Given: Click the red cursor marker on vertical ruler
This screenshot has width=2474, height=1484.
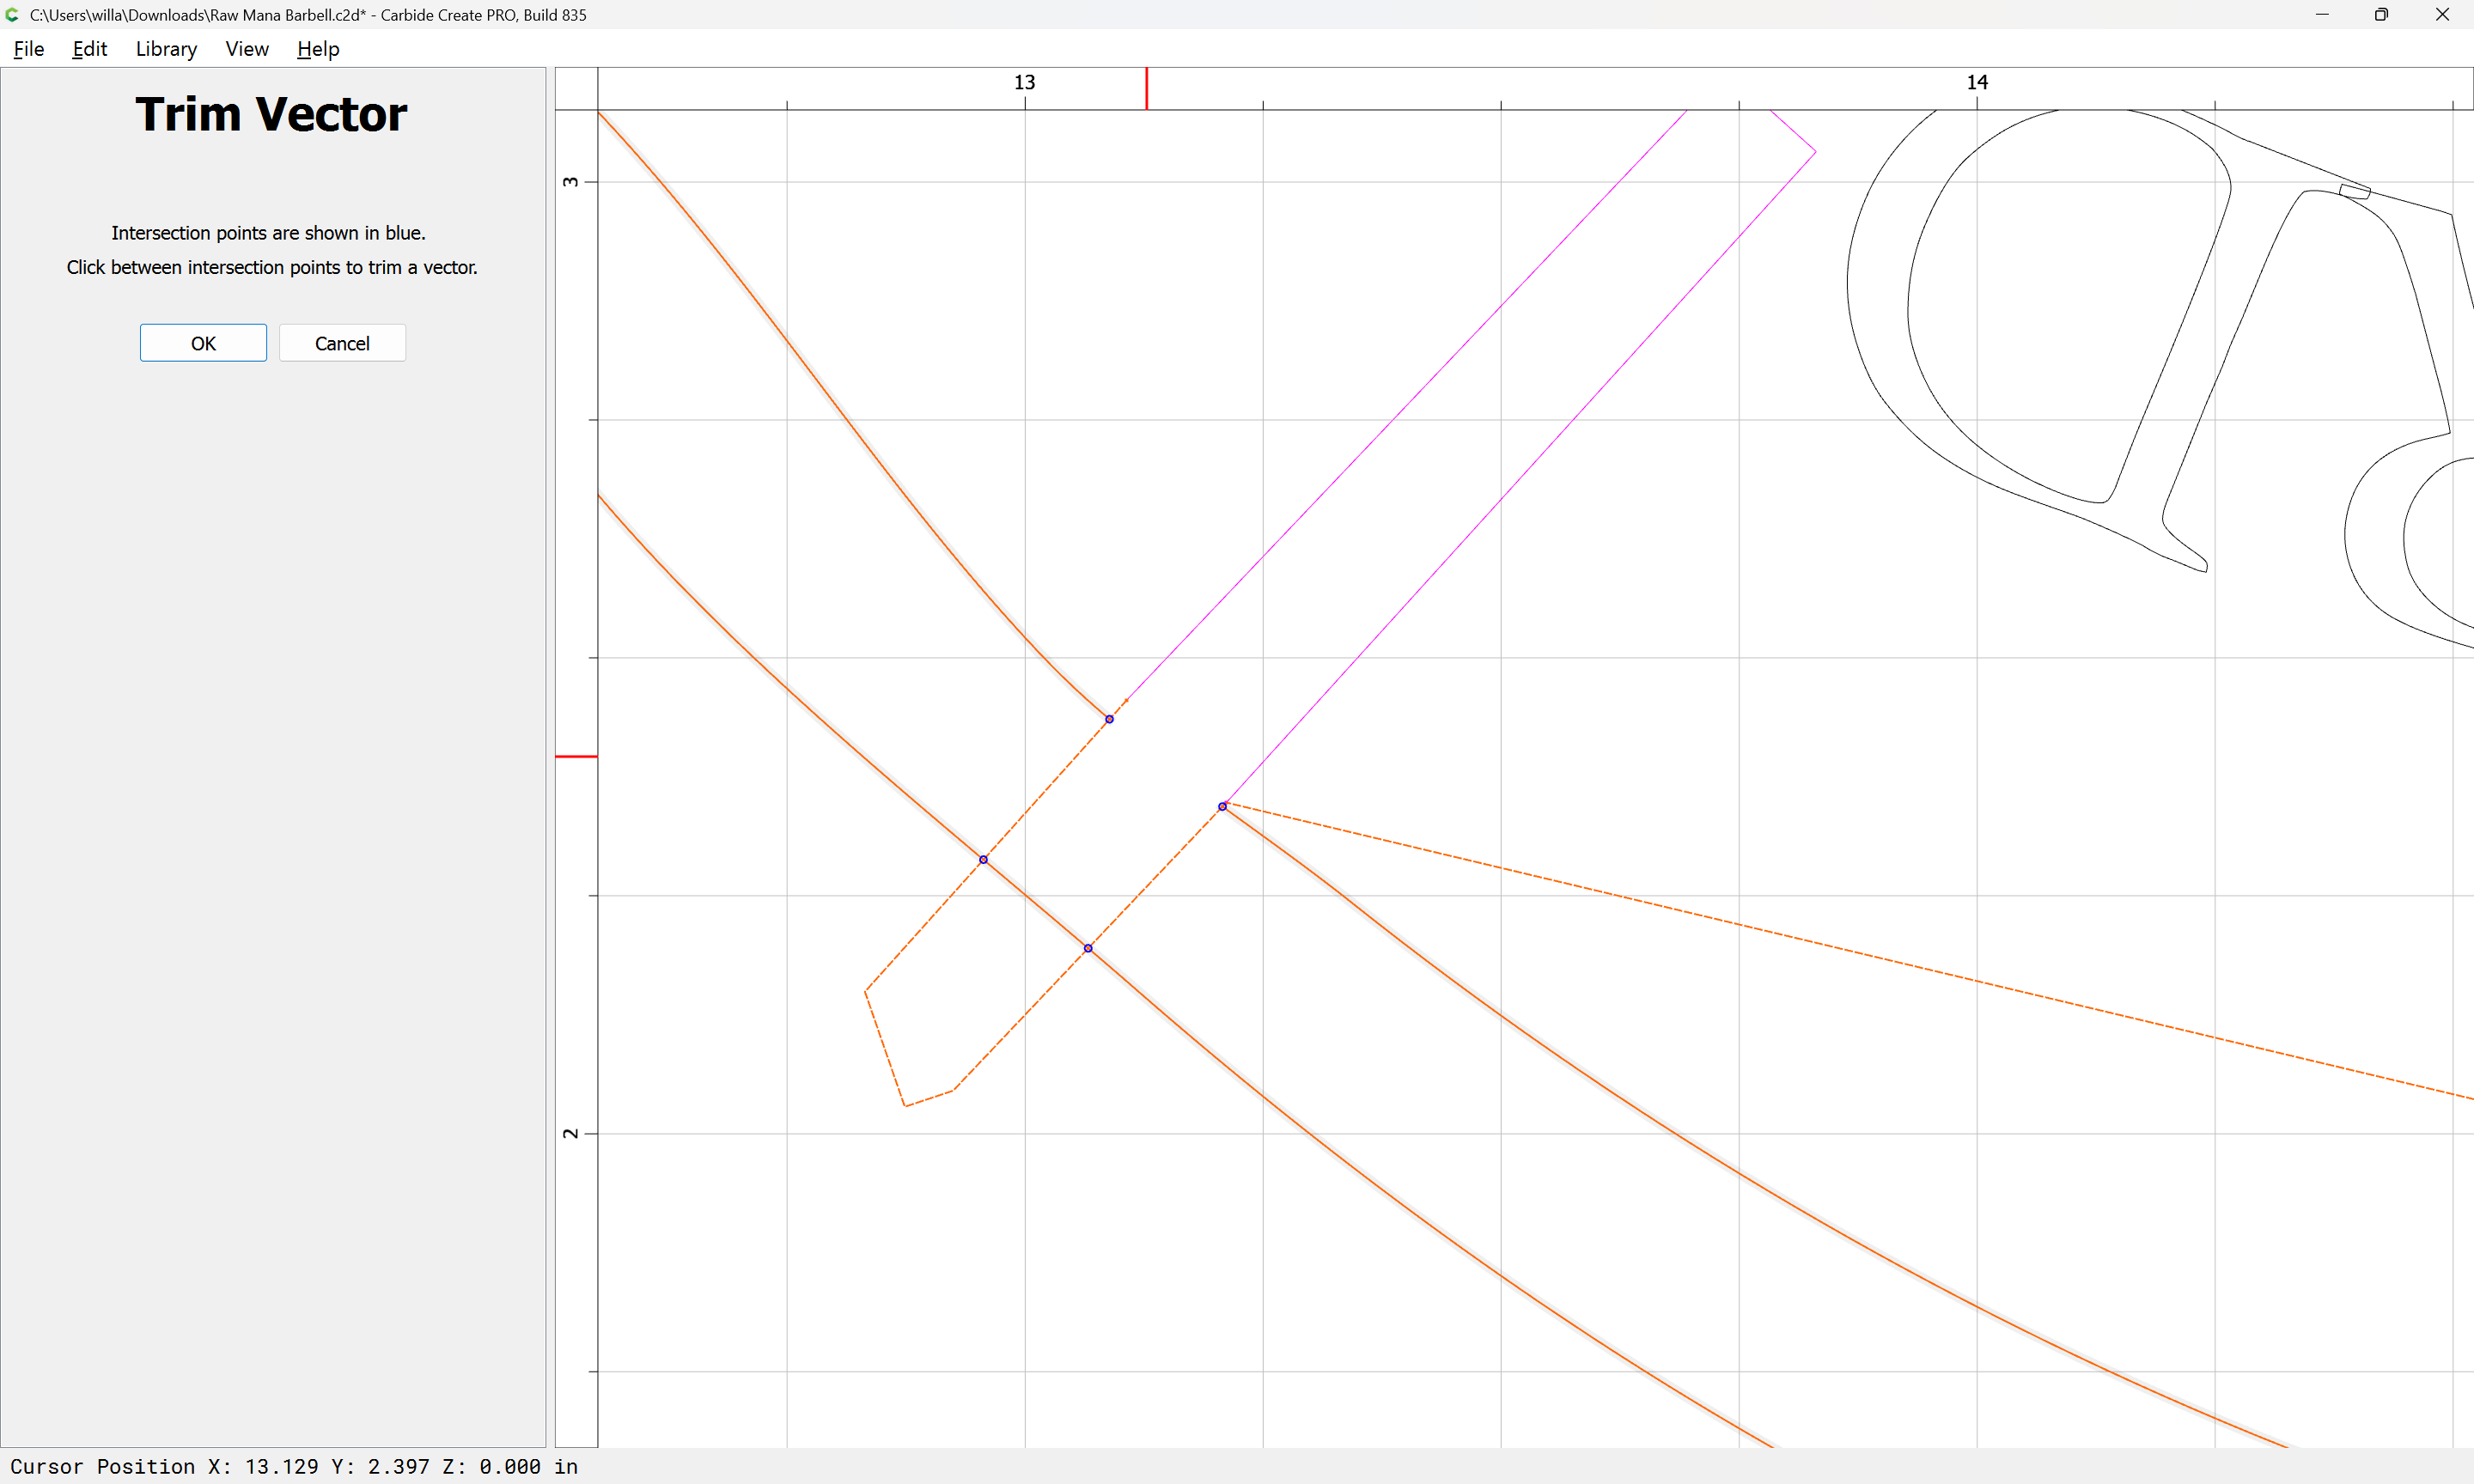Looking at the screenshot, I should click(x=576, y=757).
